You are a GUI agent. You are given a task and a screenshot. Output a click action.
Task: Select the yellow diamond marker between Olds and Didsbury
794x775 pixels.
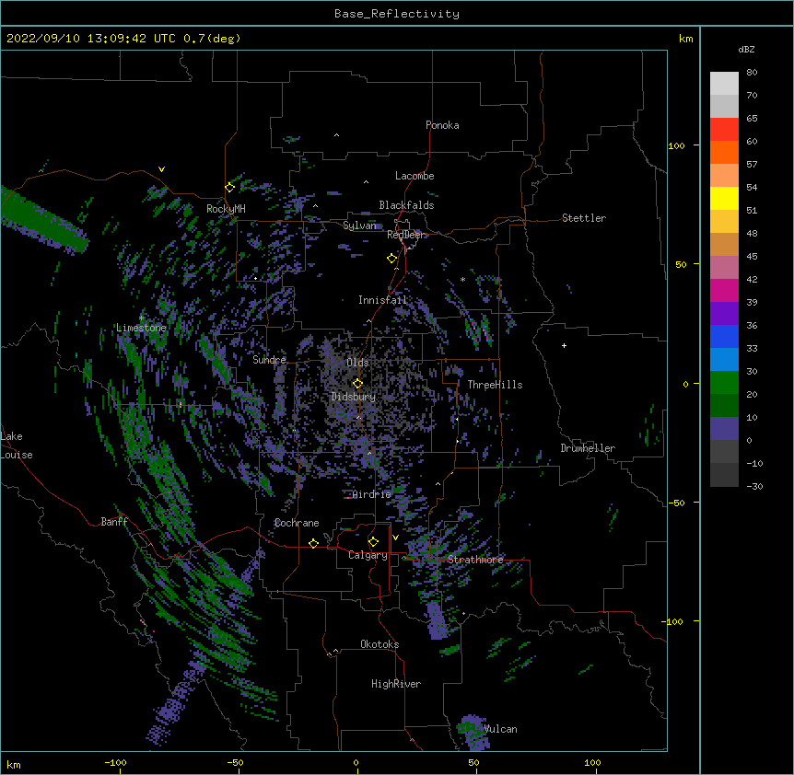(357, 384)
